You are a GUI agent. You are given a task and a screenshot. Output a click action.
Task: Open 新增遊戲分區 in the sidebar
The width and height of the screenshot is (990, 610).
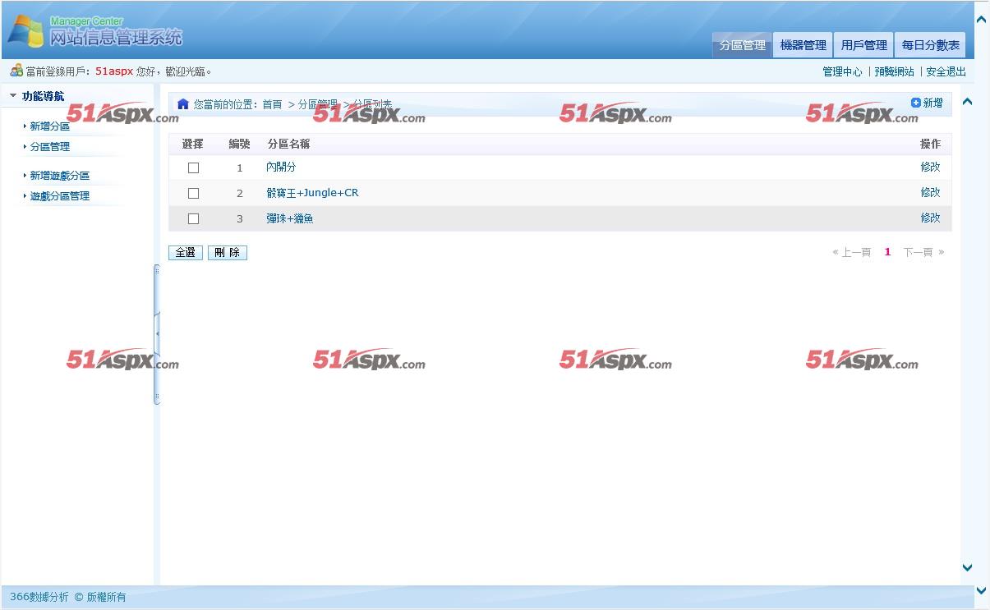60,176
